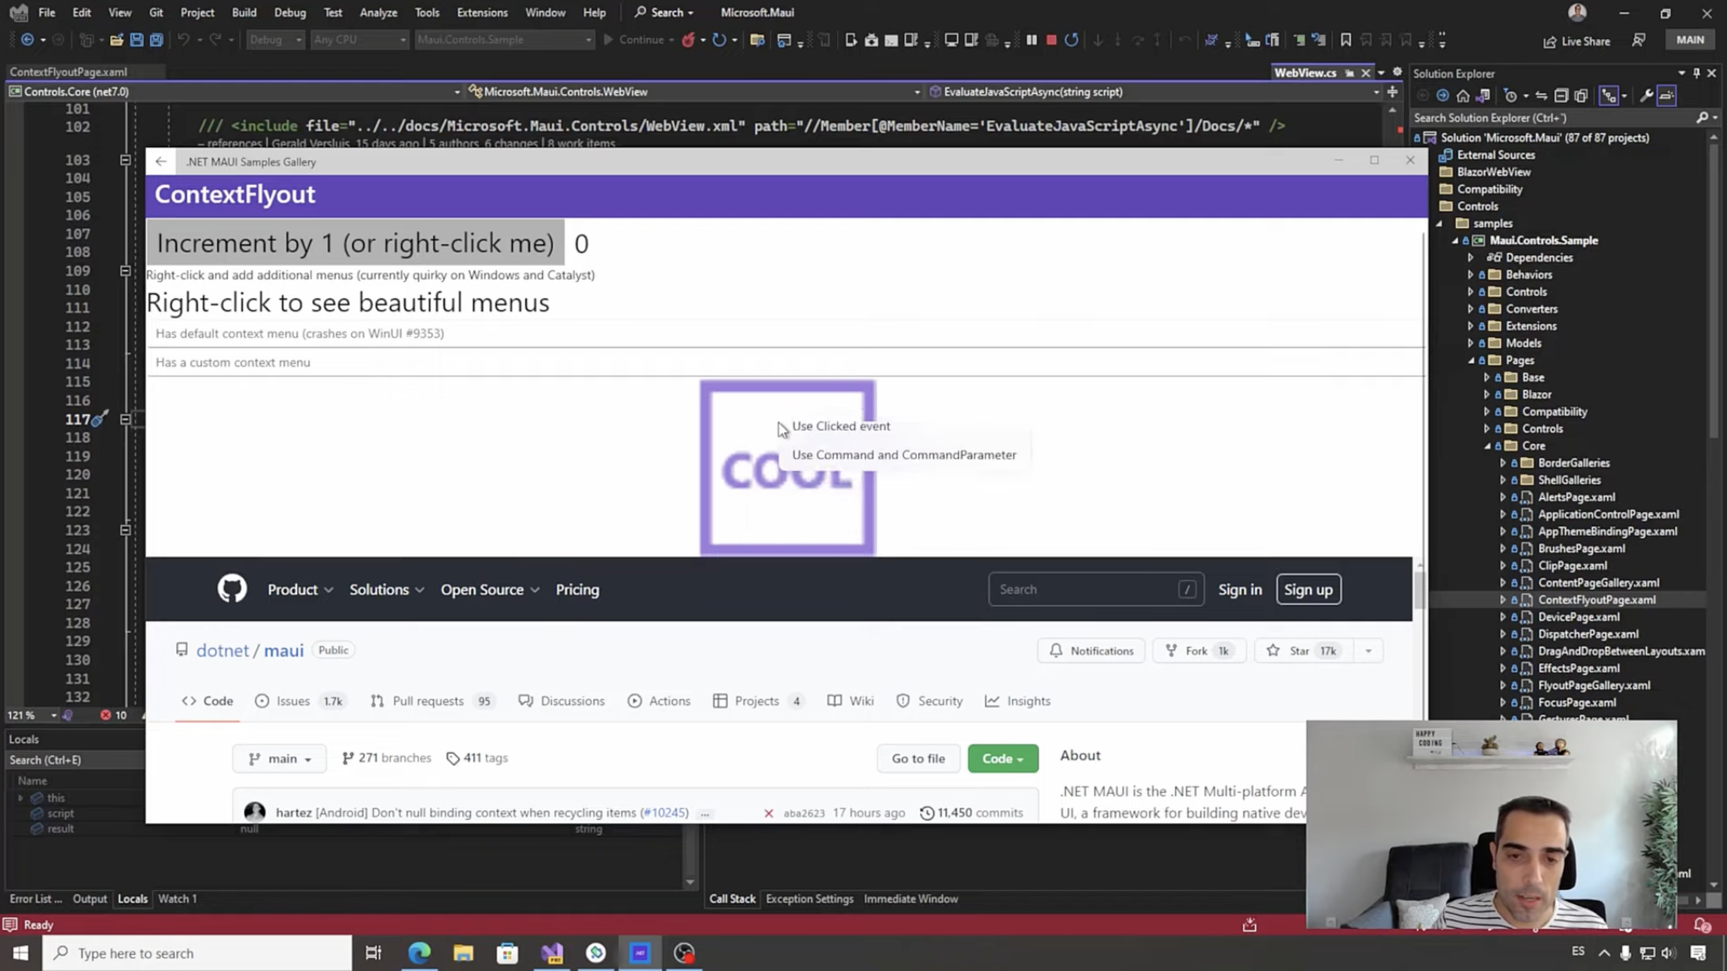
Task: Click the Hot Reload flame icon
Action: point(689,40)
